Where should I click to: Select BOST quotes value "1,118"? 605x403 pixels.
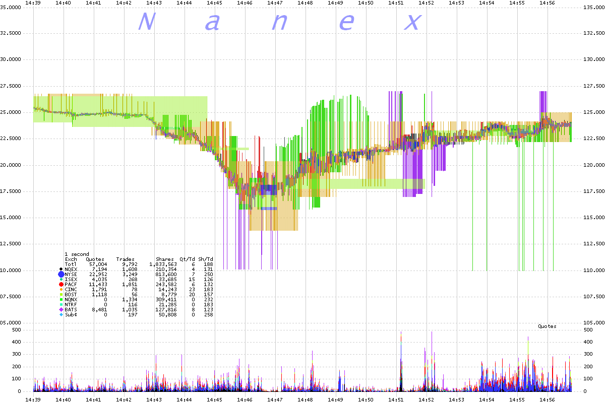[99, 294]
